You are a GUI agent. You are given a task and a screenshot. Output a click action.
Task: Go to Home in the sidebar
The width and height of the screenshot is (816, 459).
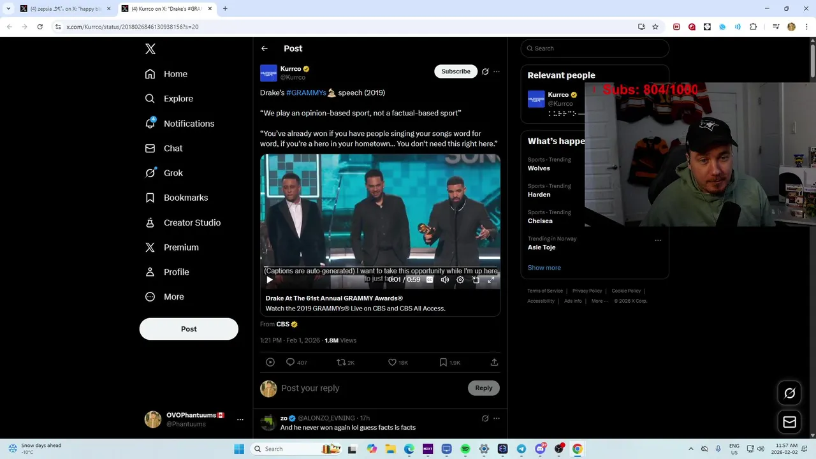[x=166, y=74]
